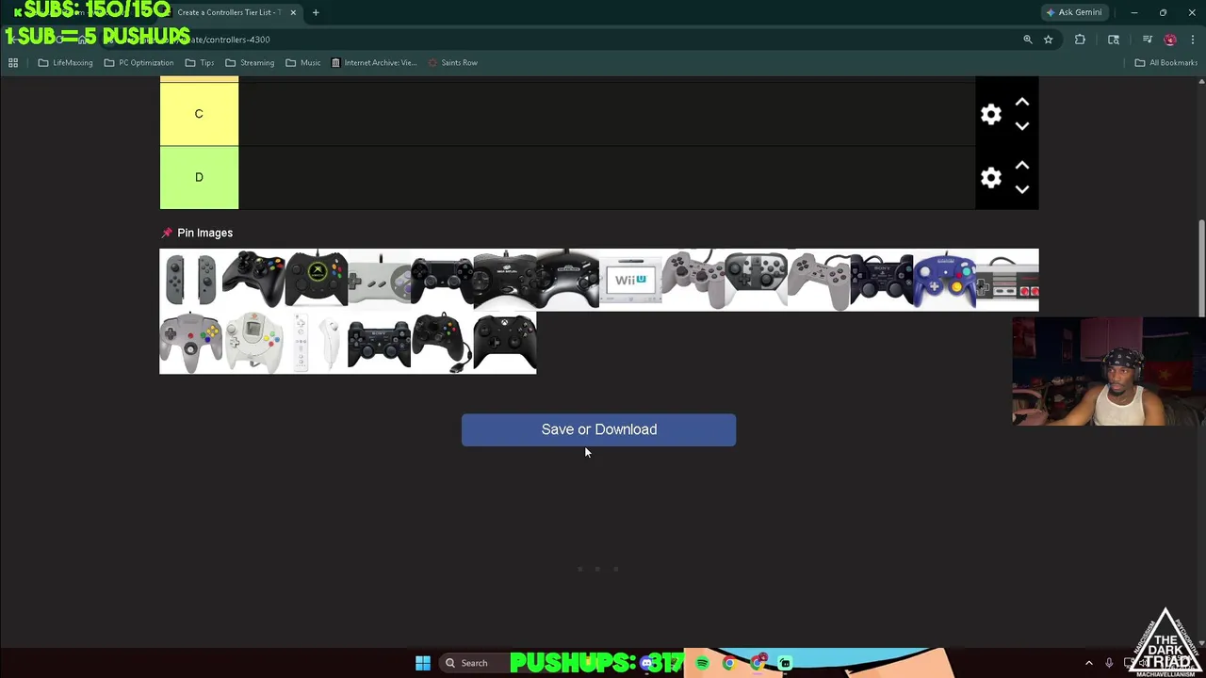Select the wired Xbox controller with cable

coord(442,343)
